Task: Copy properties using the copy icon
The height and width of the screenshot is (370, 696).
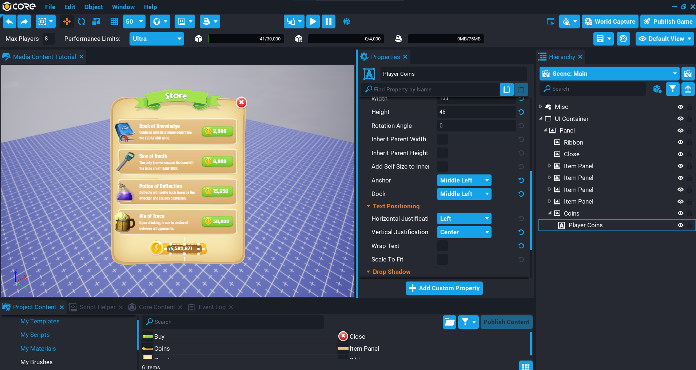Action: tap(506, 89)
